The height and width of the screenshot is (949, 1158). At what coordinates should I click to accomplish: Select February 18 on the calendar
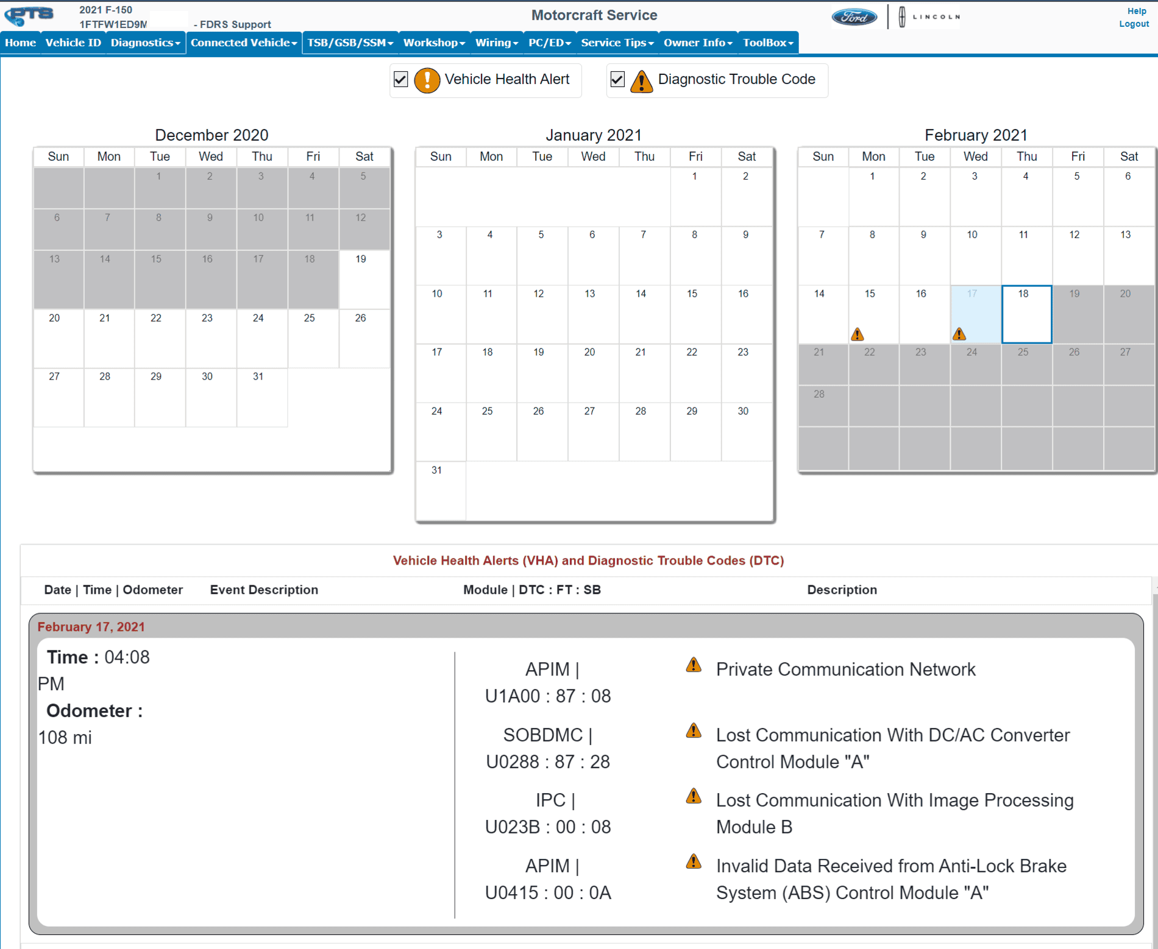(x=1026, y=314)
